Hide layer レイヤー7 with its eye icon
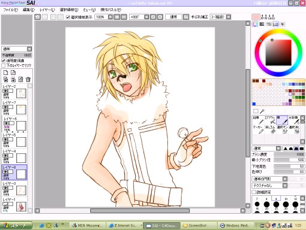 [x=5, y=107]
